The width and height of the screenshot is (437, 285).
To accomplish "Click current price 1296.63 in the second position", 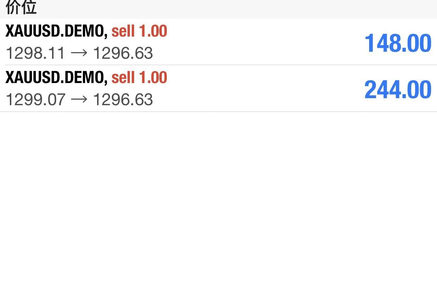I will point(123,100).
